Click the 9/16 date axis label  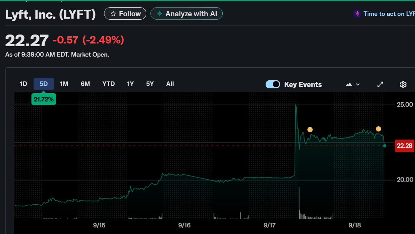[x=184, y=225]
